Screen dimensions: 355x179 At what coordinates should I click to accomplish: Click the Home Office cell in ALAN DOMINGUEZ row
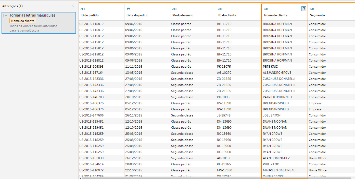[x=318, y=158]
